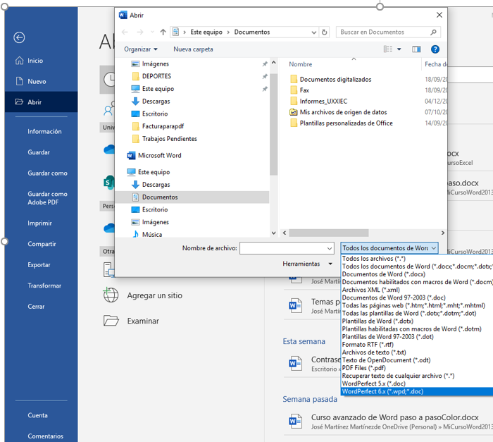
Task: Choose Texto de OpenDocument (*.odt) type
Action: [x=386, y=360]
